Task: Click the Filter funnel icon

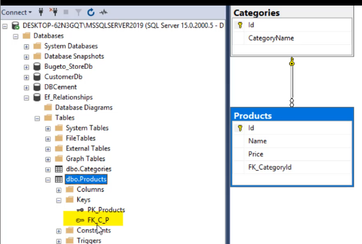Action: [x=79, y=12]
